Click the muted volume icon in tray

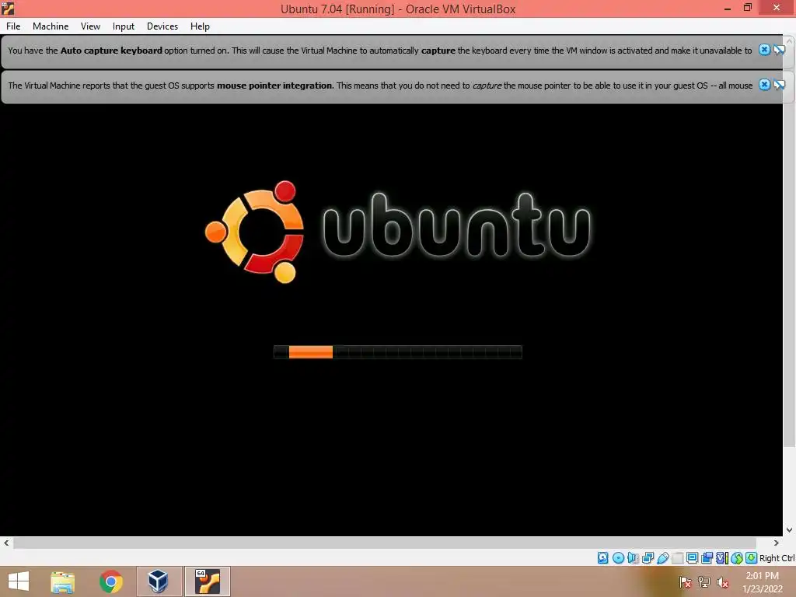click(722, 581)
